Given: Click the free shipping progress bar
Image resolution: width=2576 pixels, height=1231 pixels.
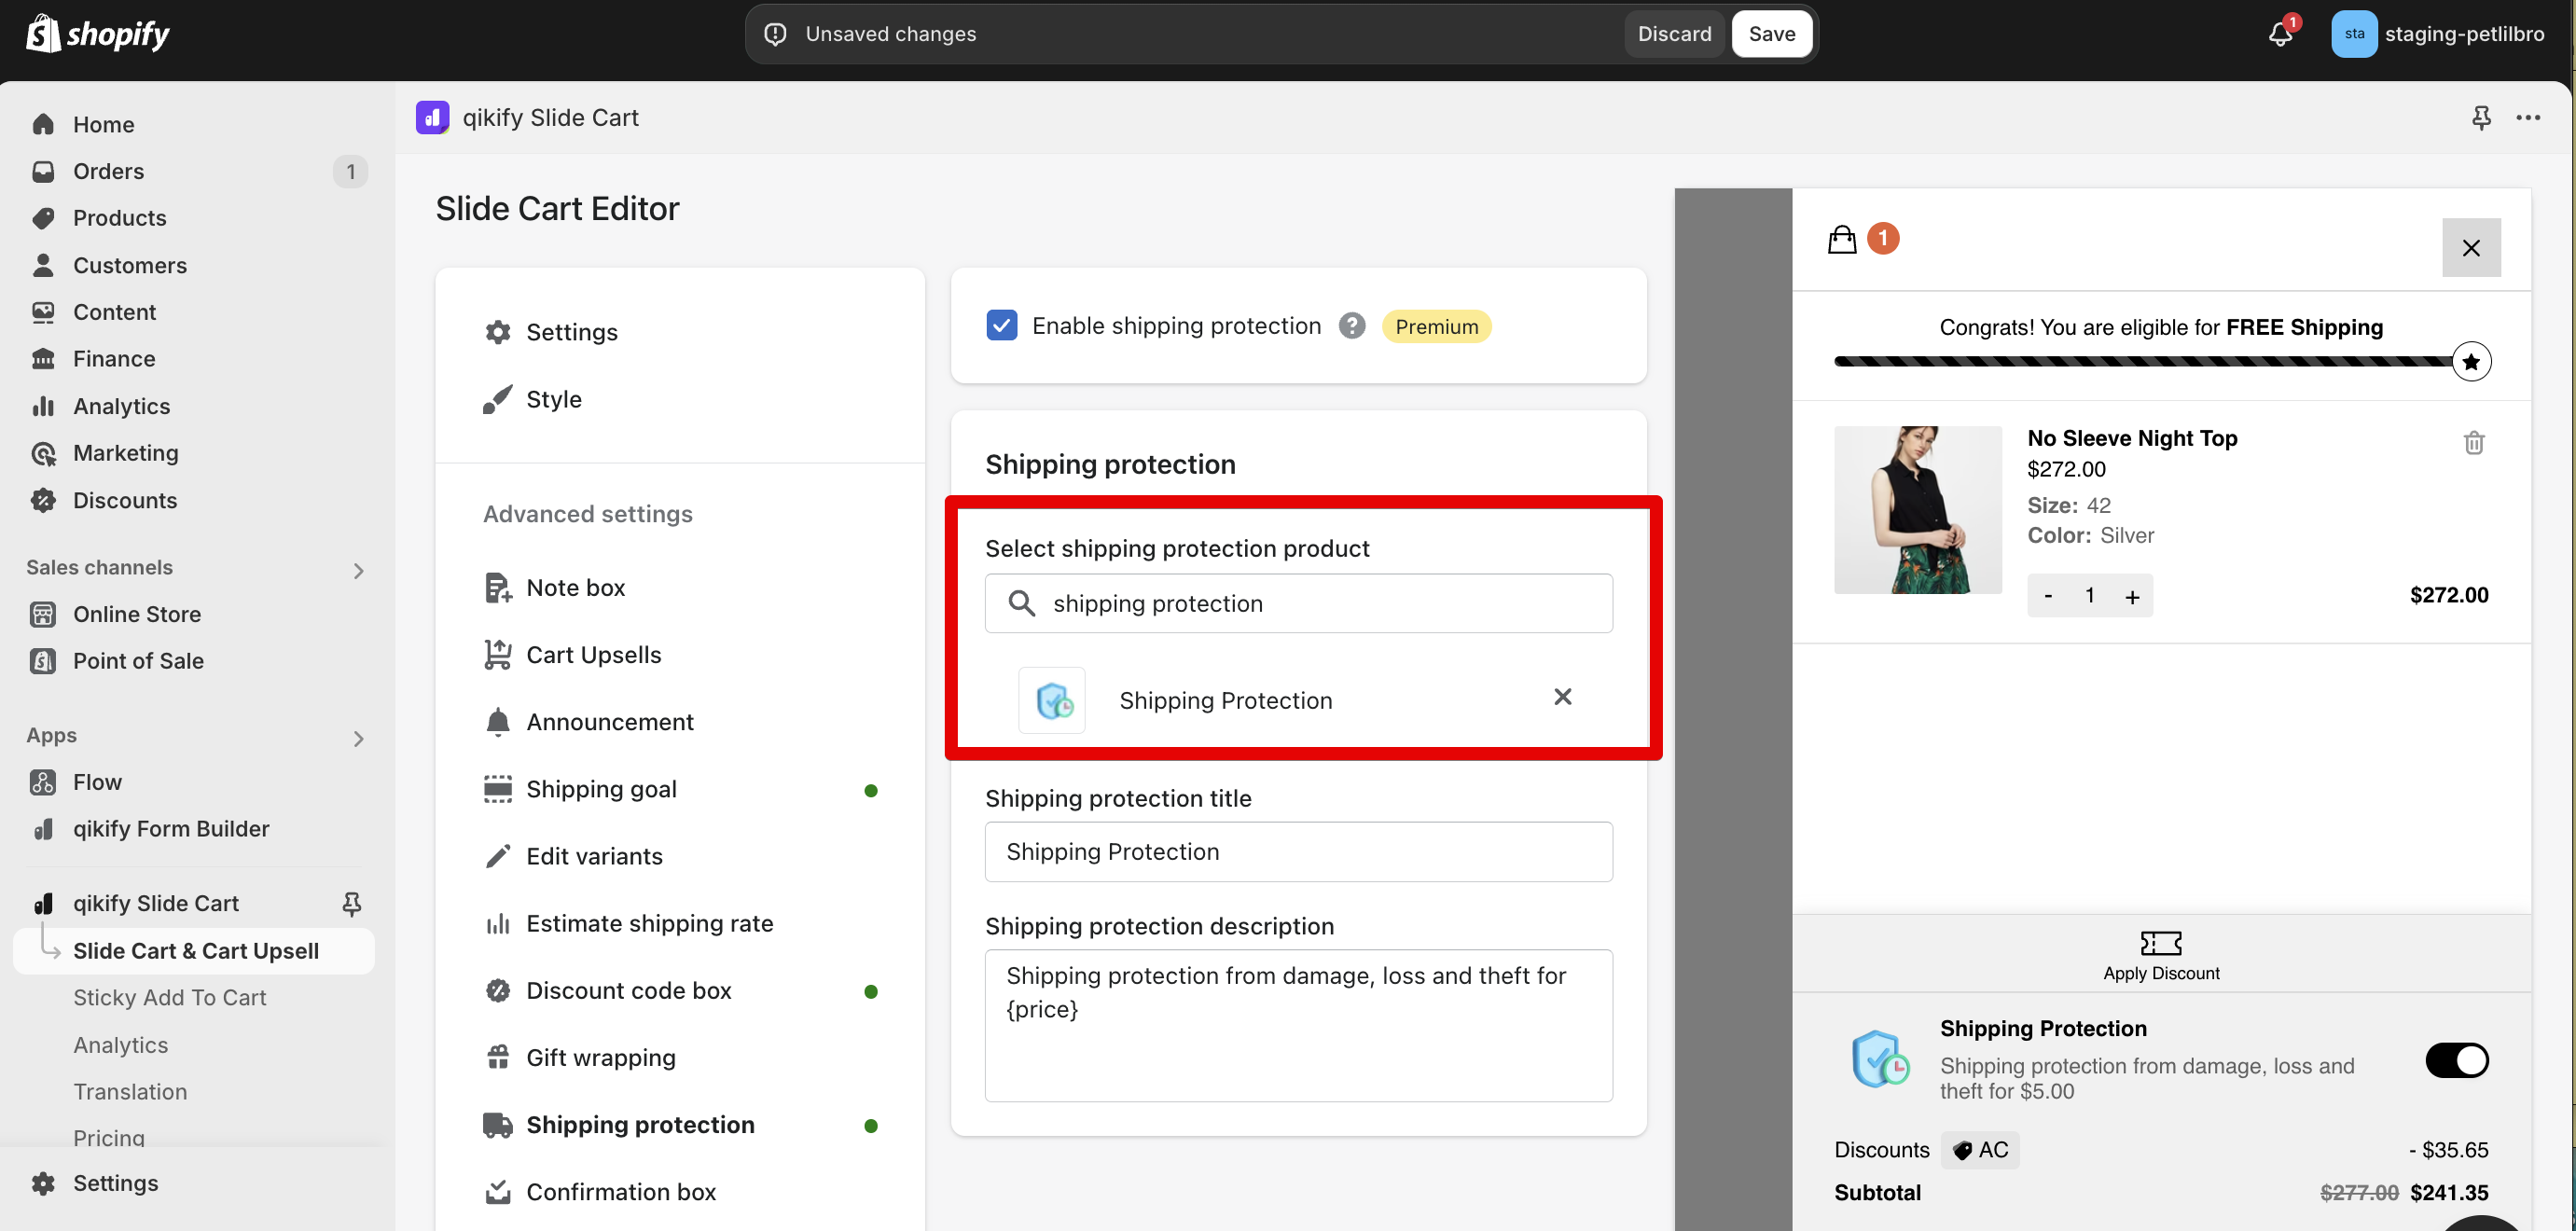Looking at the screenshot, I should (2143, 362).
